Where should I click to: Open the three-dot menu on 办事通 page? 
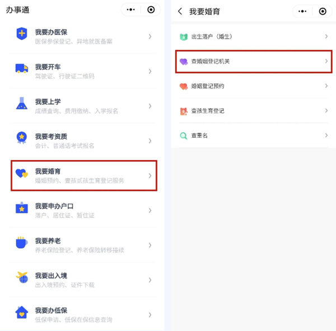[130, 10]
